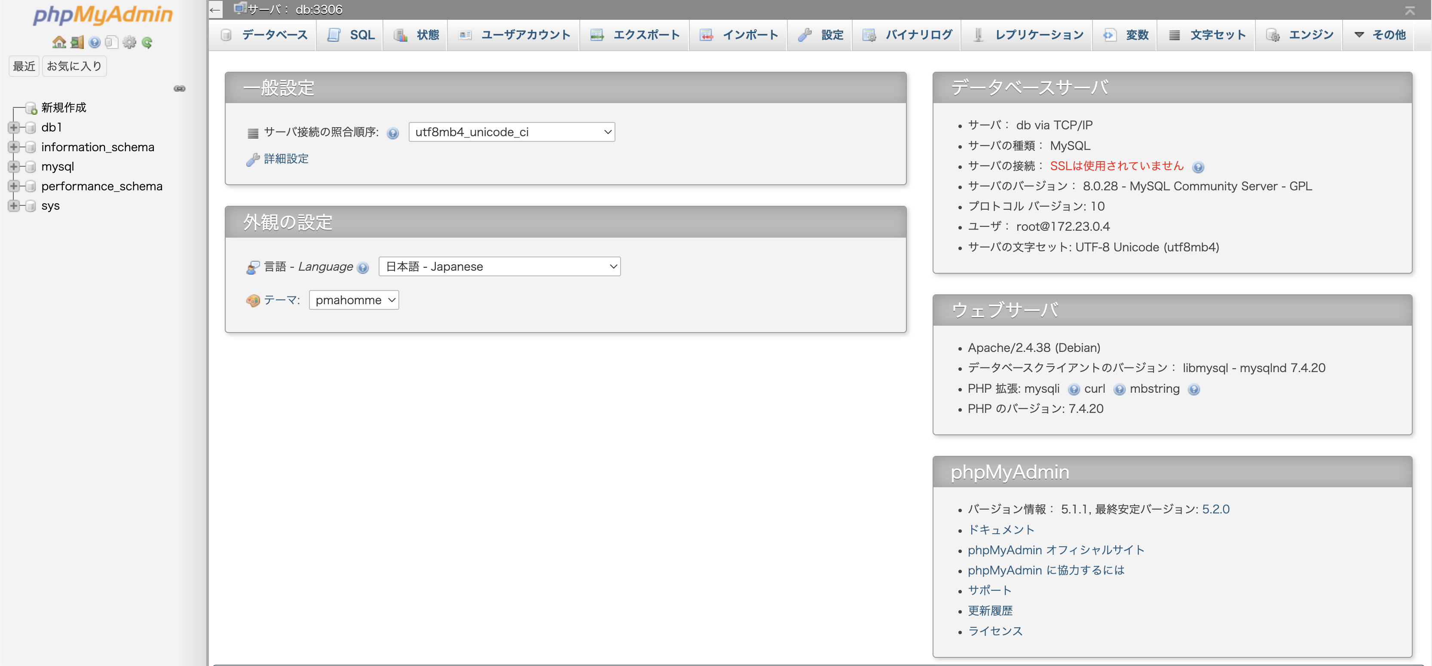Screen dimensions: 1432x666
Task: Open the 設定 tab
Action: (x=821, y=35)
